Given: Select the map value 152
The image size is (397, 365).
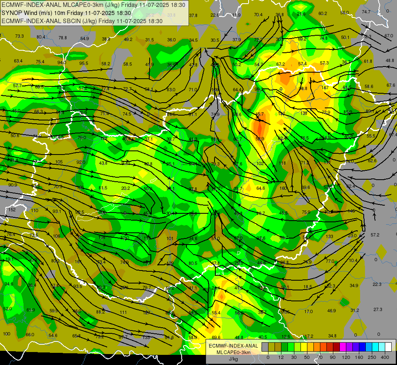Looking at the screenshot, I should click(x=12, y=210).
